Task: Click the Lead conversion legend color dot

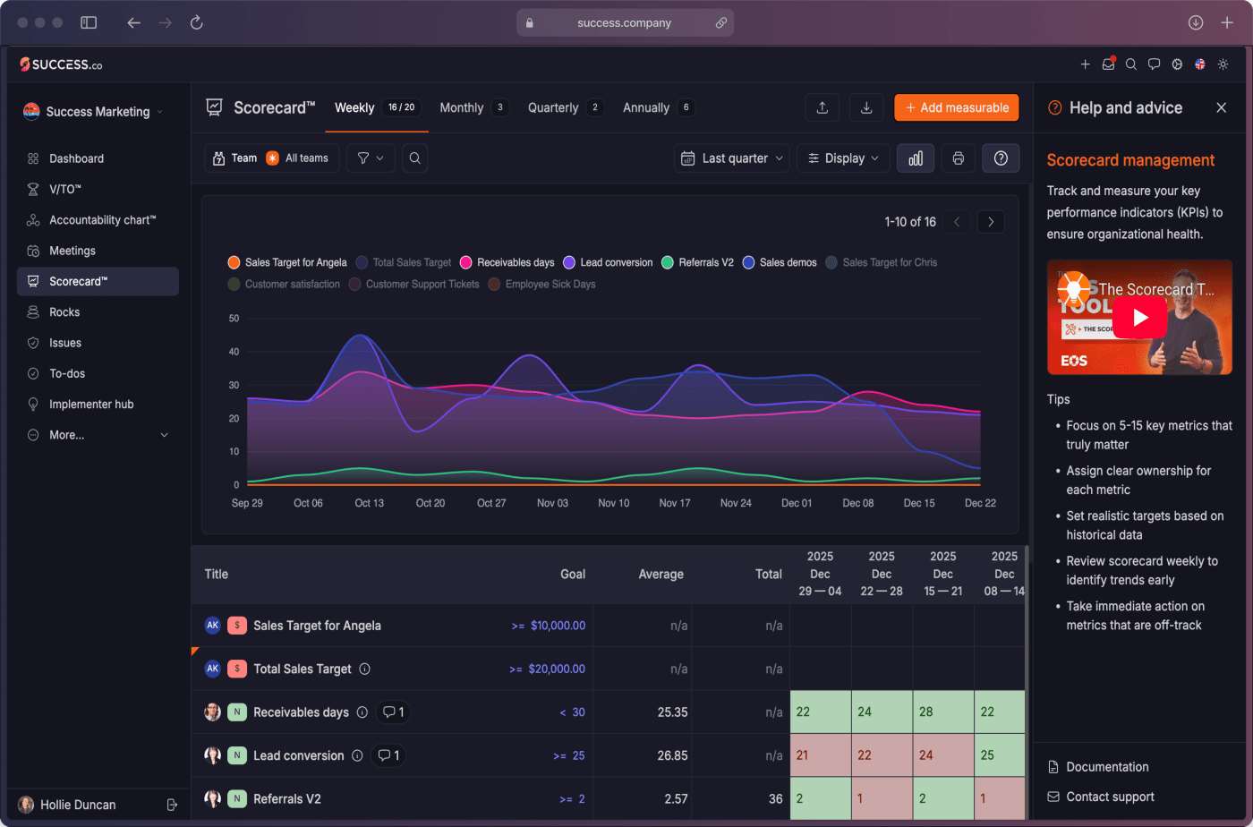Action: click(569, 262)
